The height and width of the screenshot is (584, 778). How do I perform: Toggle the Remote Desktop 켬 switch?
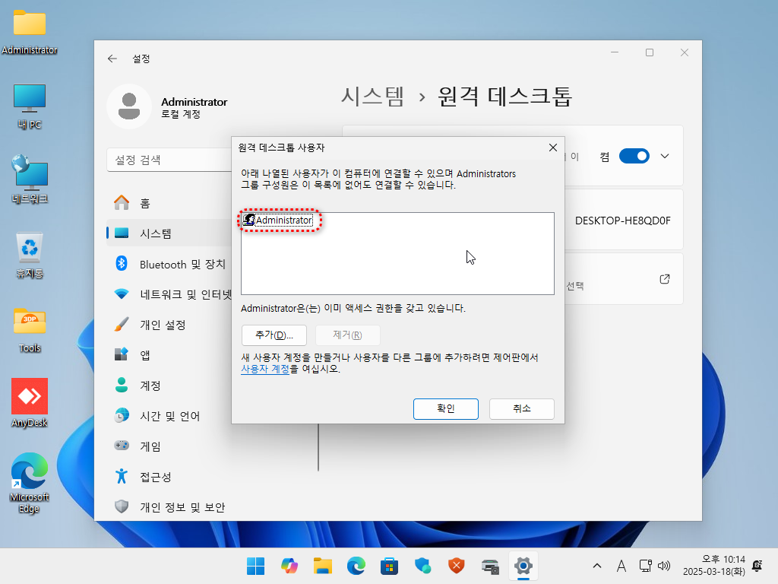(634, 156)
